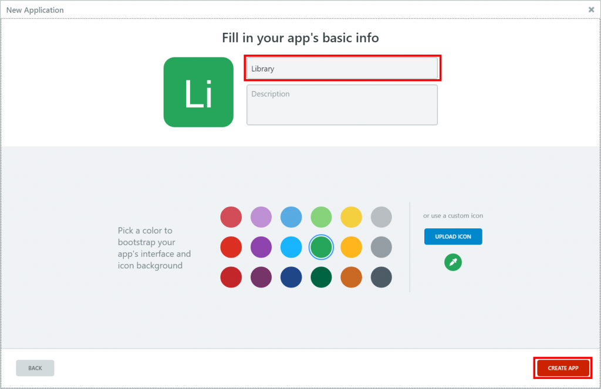Select the orange-yellow color swatch
The width and height of the screenshot is (601, 389).
pyautogui.click(x=352, y=247)
